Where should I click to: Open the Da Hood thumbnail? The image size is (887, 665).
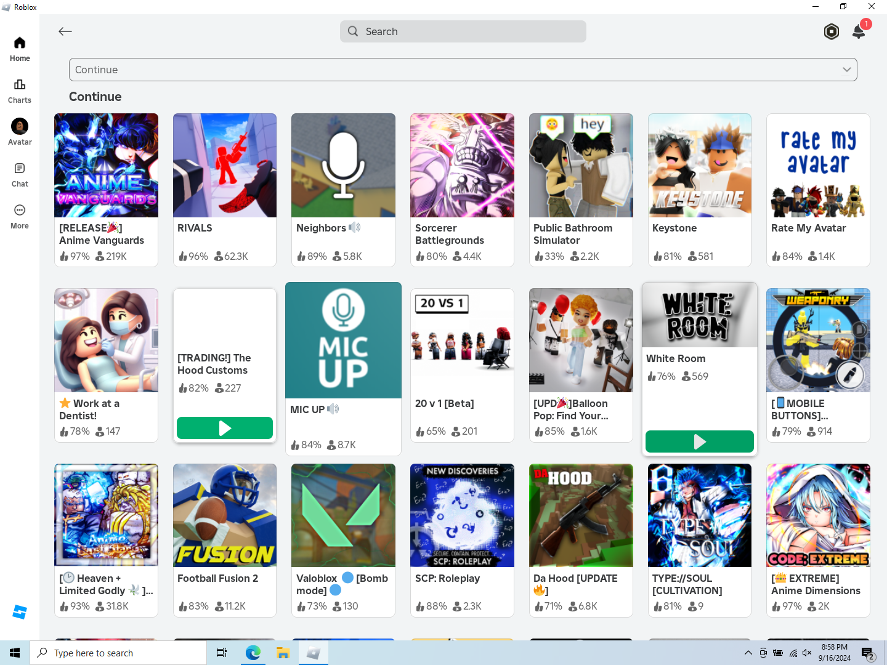pyautogui.click(x=581, y=515)
